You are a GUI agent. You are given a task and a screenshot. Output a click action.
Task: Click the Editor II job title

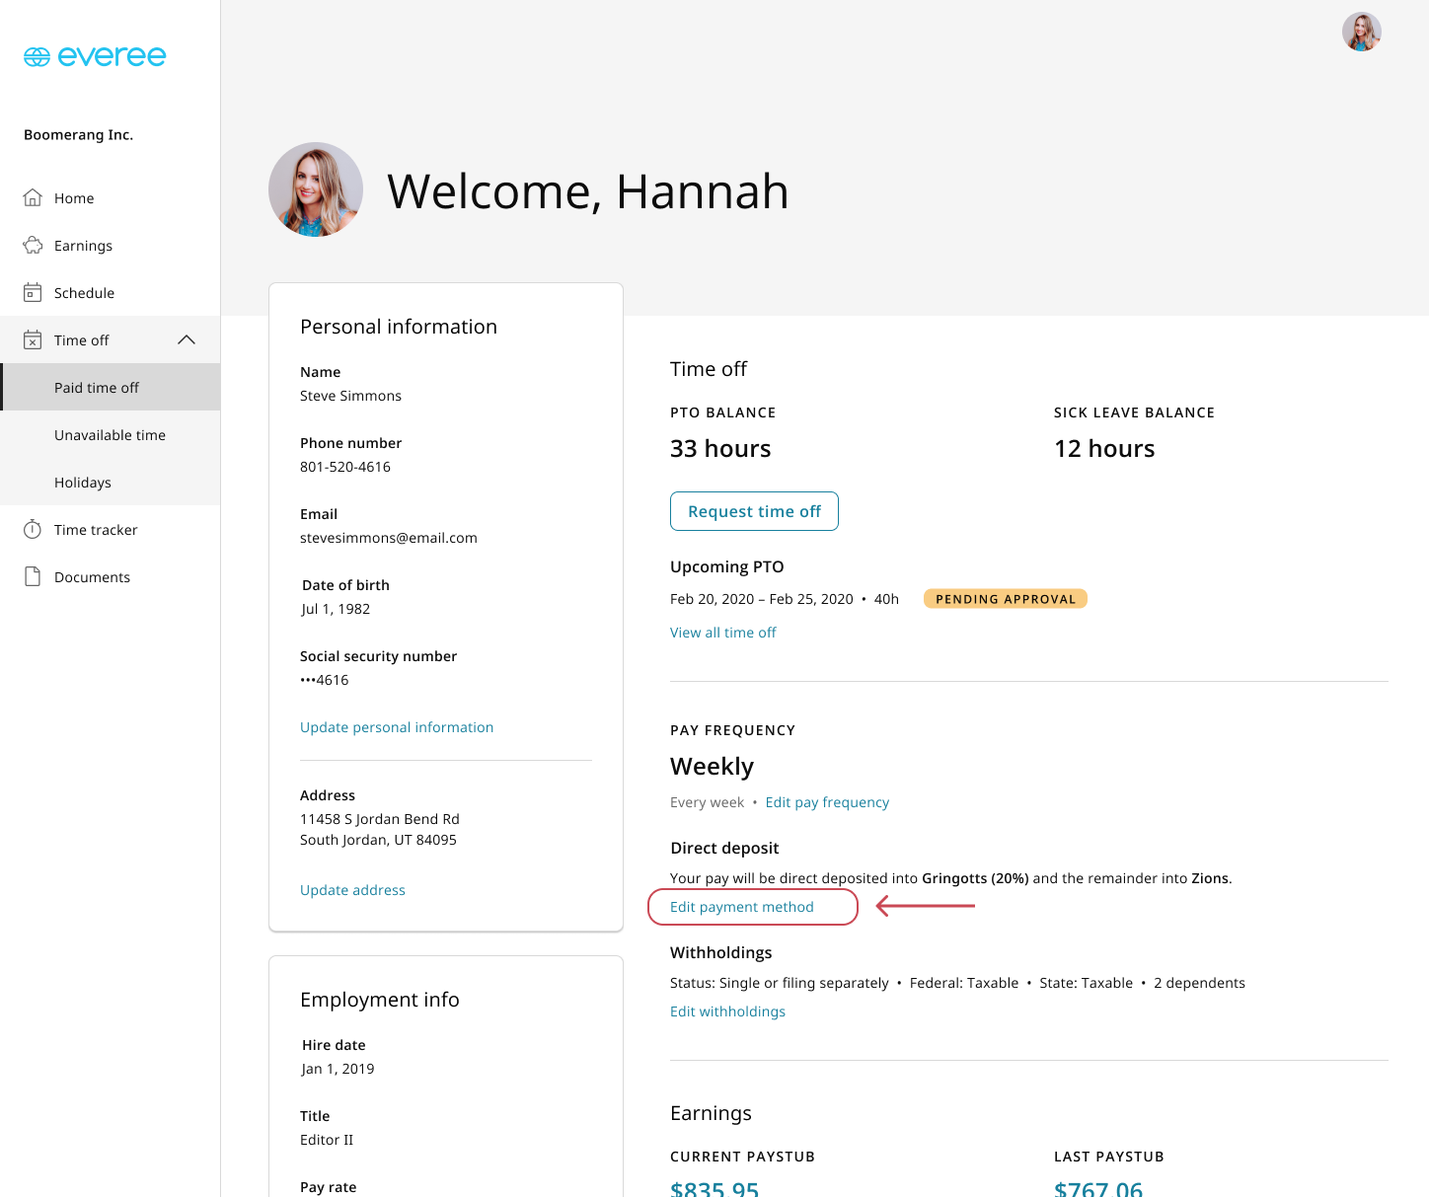click(x=327, y=1140)
